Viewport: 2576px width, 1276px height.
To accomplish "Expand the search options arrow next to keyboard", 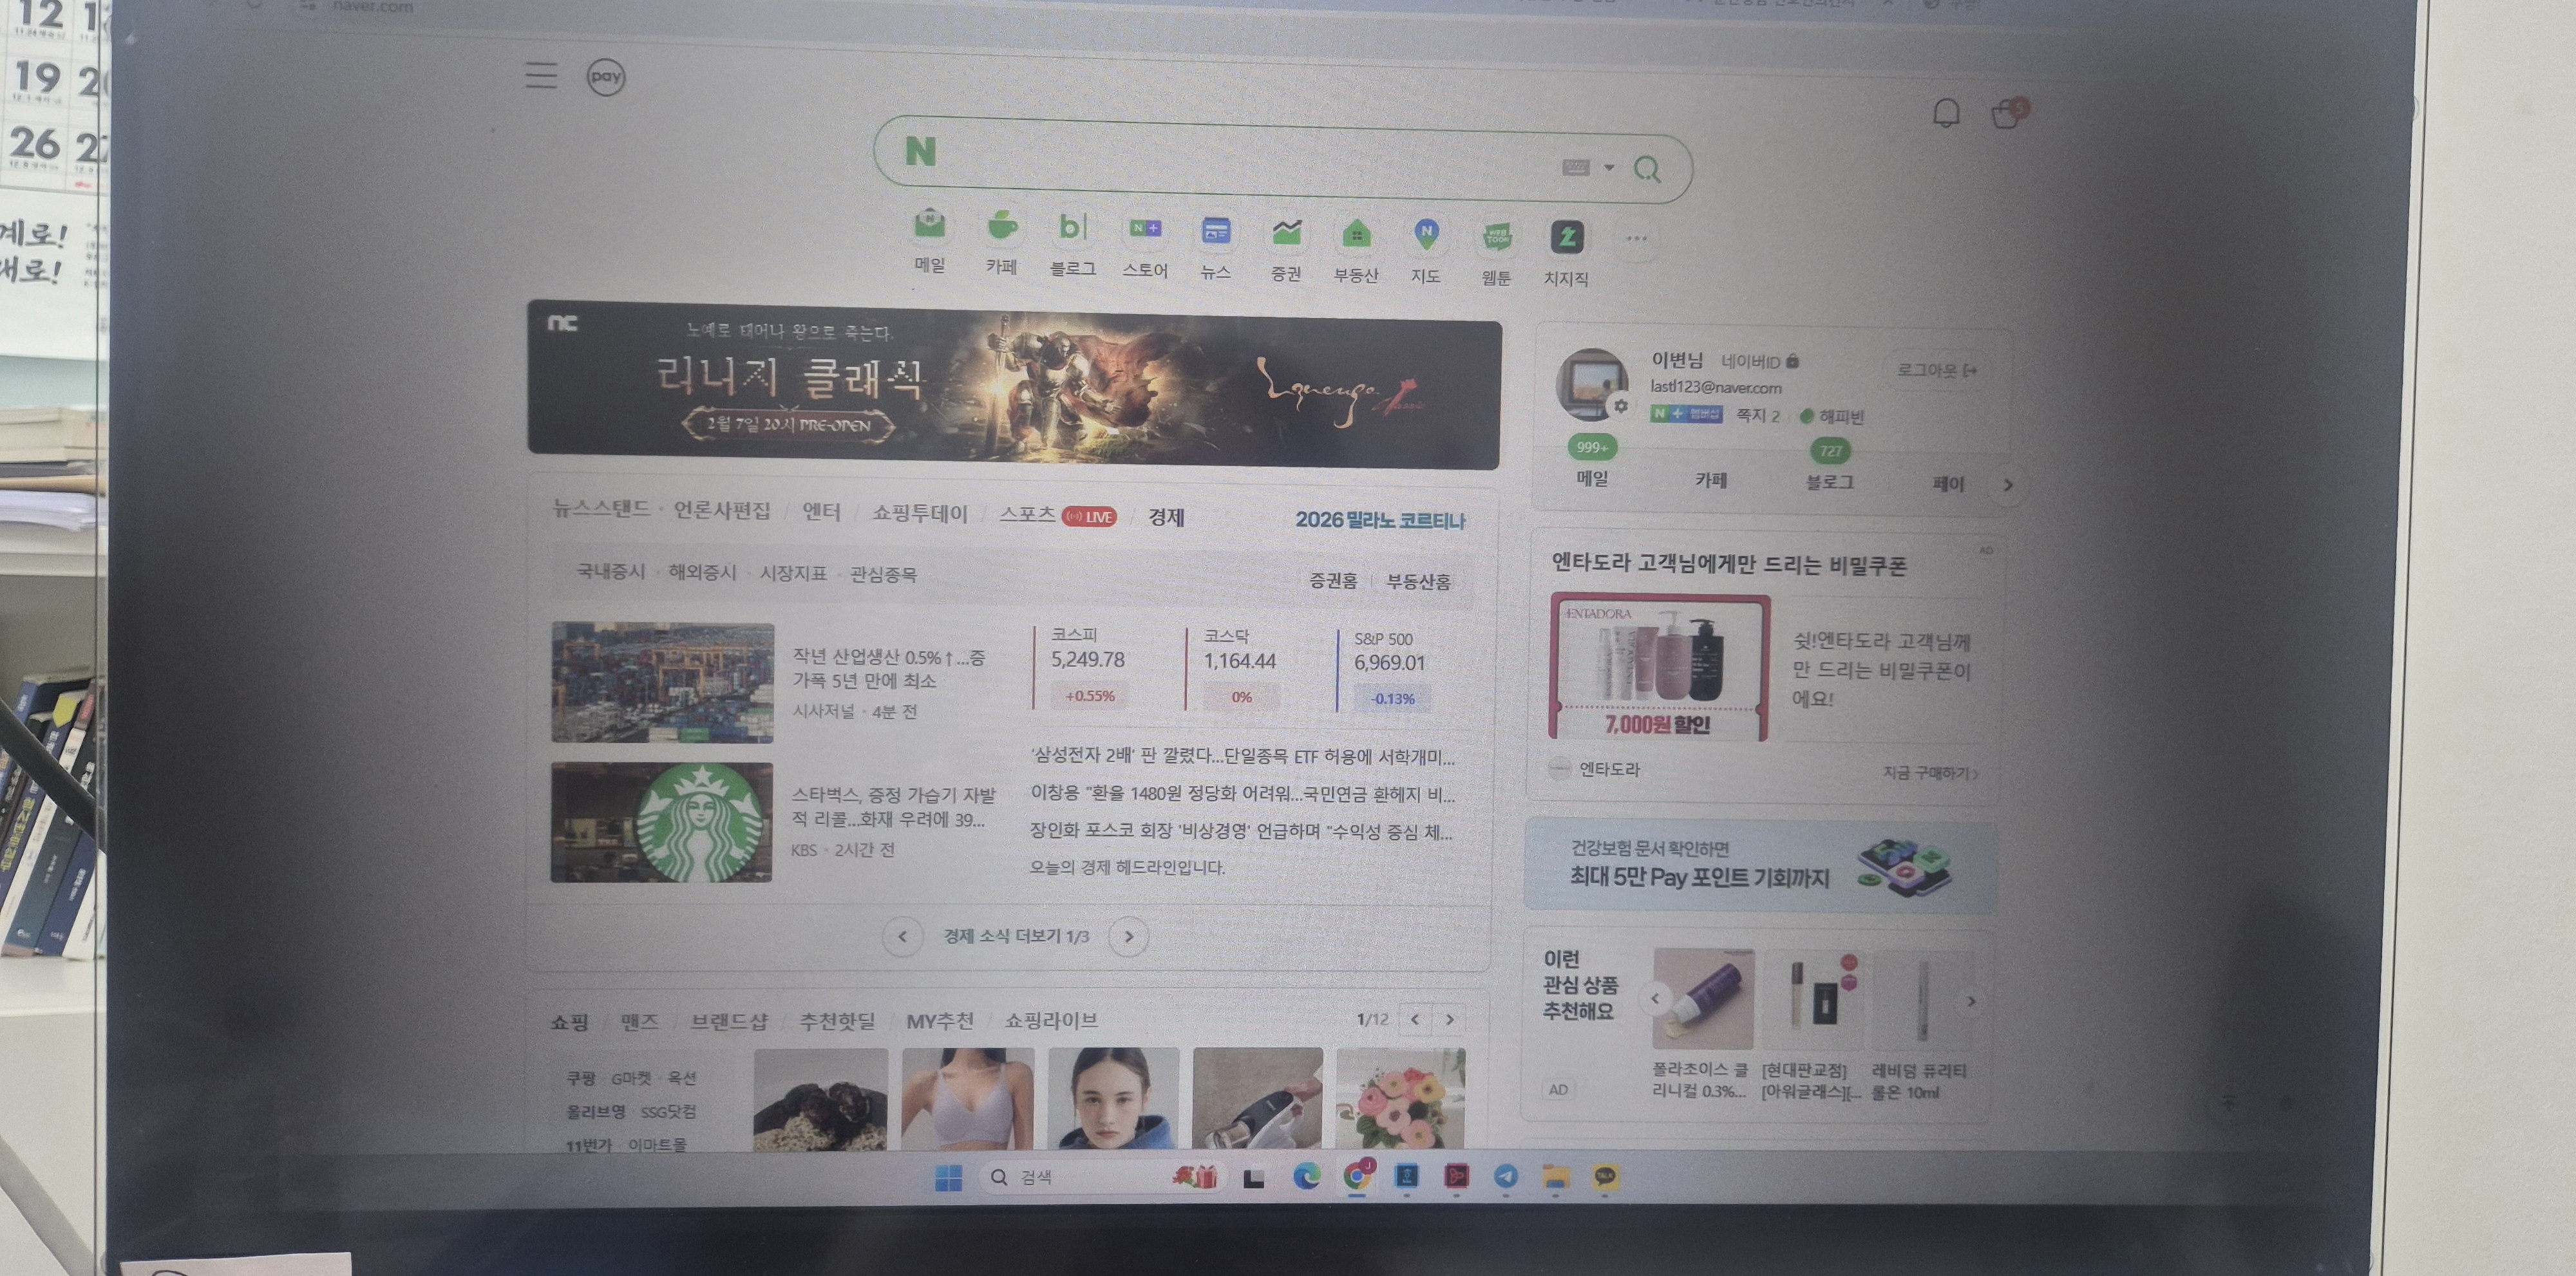I will pos(1609,167).
